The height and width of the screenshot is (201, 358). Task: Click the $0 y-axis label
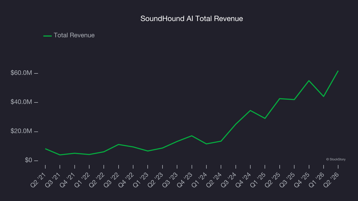point(29,160)
